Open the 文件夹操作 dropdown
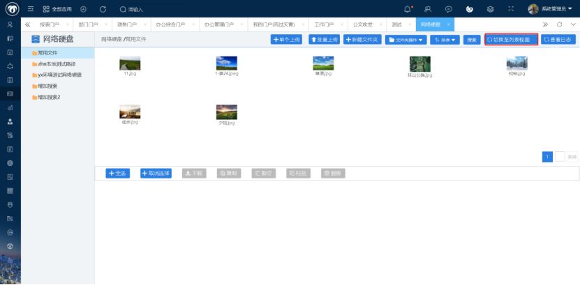580x285 pixels. (405, 40)
